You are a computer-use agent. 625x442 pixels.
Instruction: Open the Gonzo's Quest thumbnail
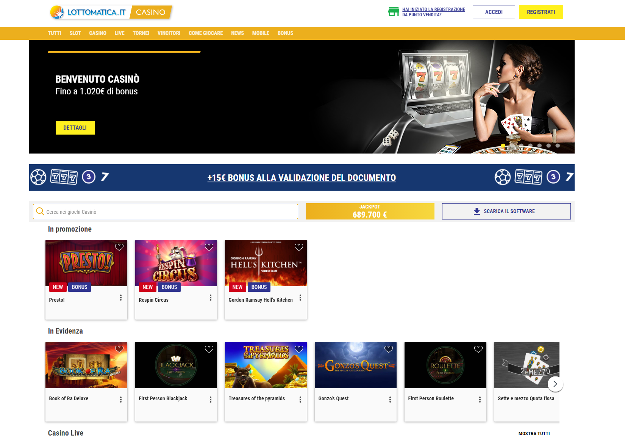[x=356, y=365]
